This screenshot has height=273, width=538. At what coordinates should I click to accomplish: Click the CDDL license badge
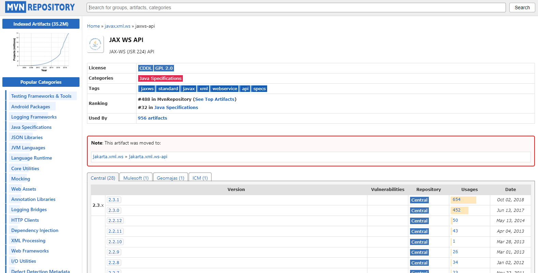(x=146, y=68)
